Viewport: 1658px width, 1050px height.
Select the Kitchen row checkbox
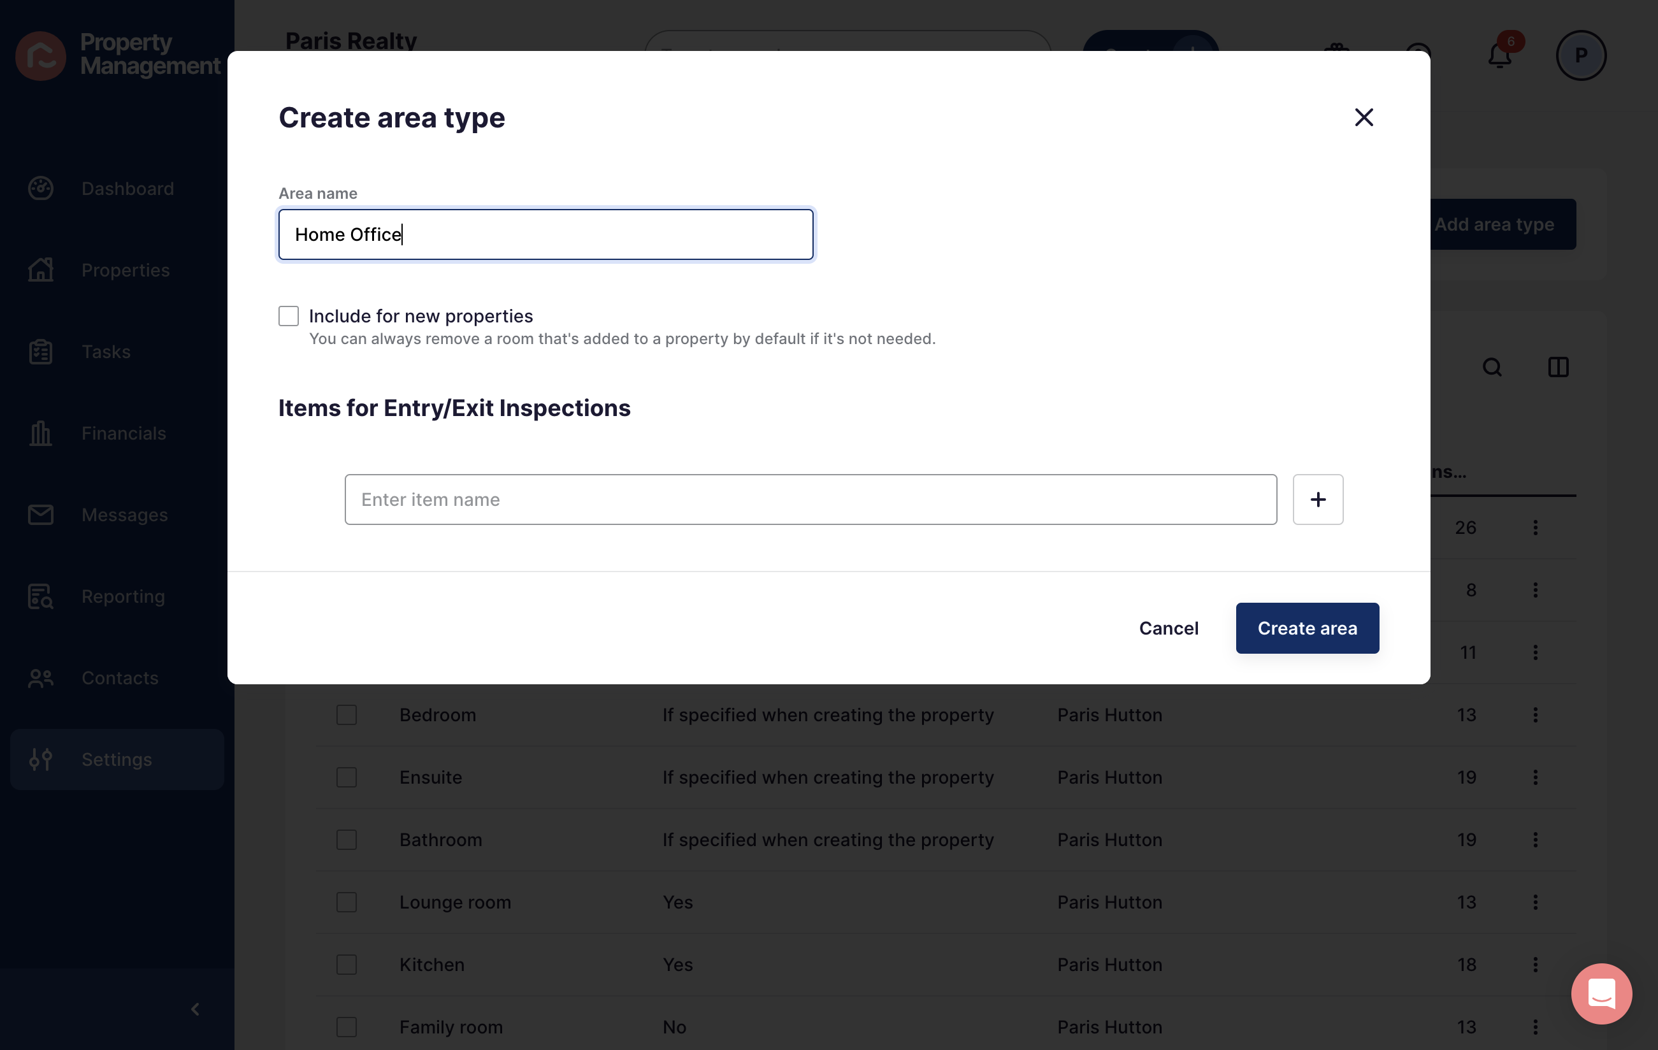pos(347,965)
